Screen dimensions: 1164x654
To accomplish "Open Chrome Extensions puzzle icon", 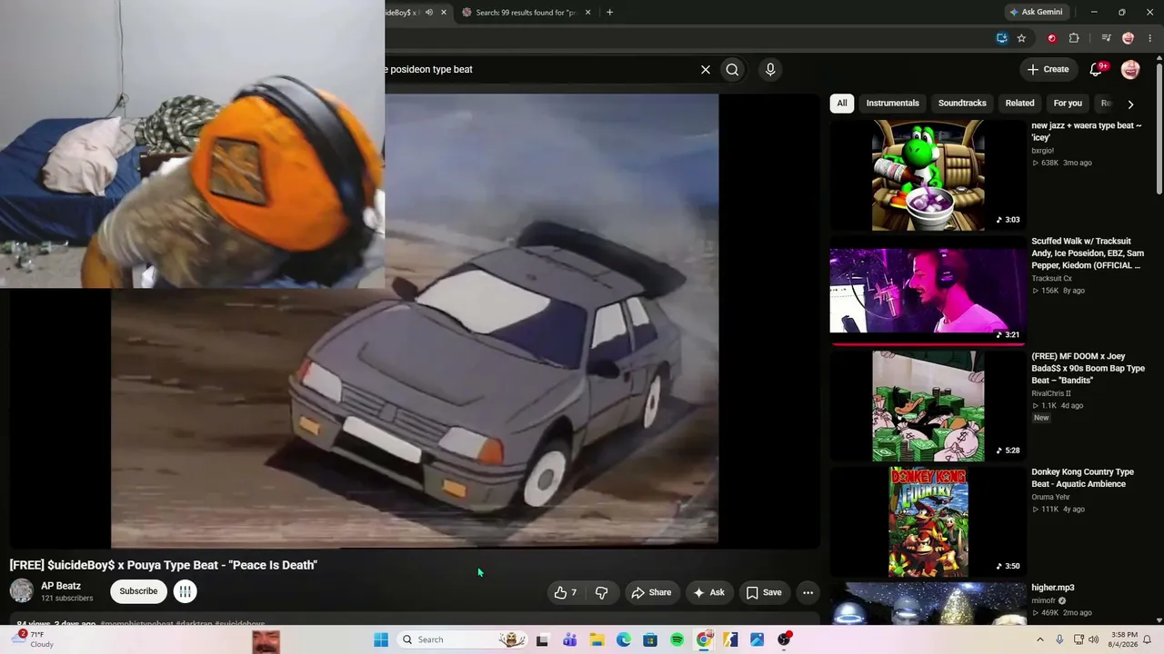I will pyautogui.click(x=1074, y=38).
